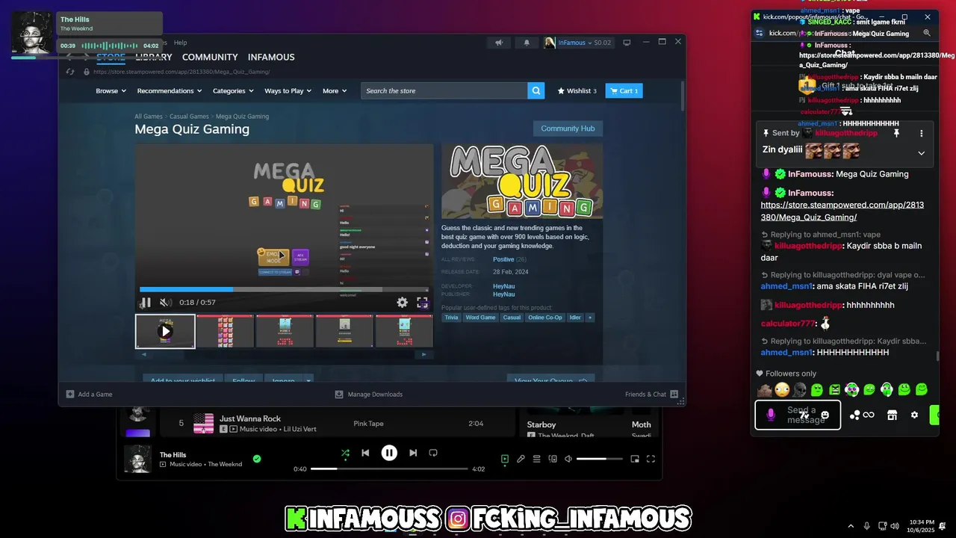Add a tag with the plus button
The height and width of the screenshot is (538, 956).
[x=590, y=318]
